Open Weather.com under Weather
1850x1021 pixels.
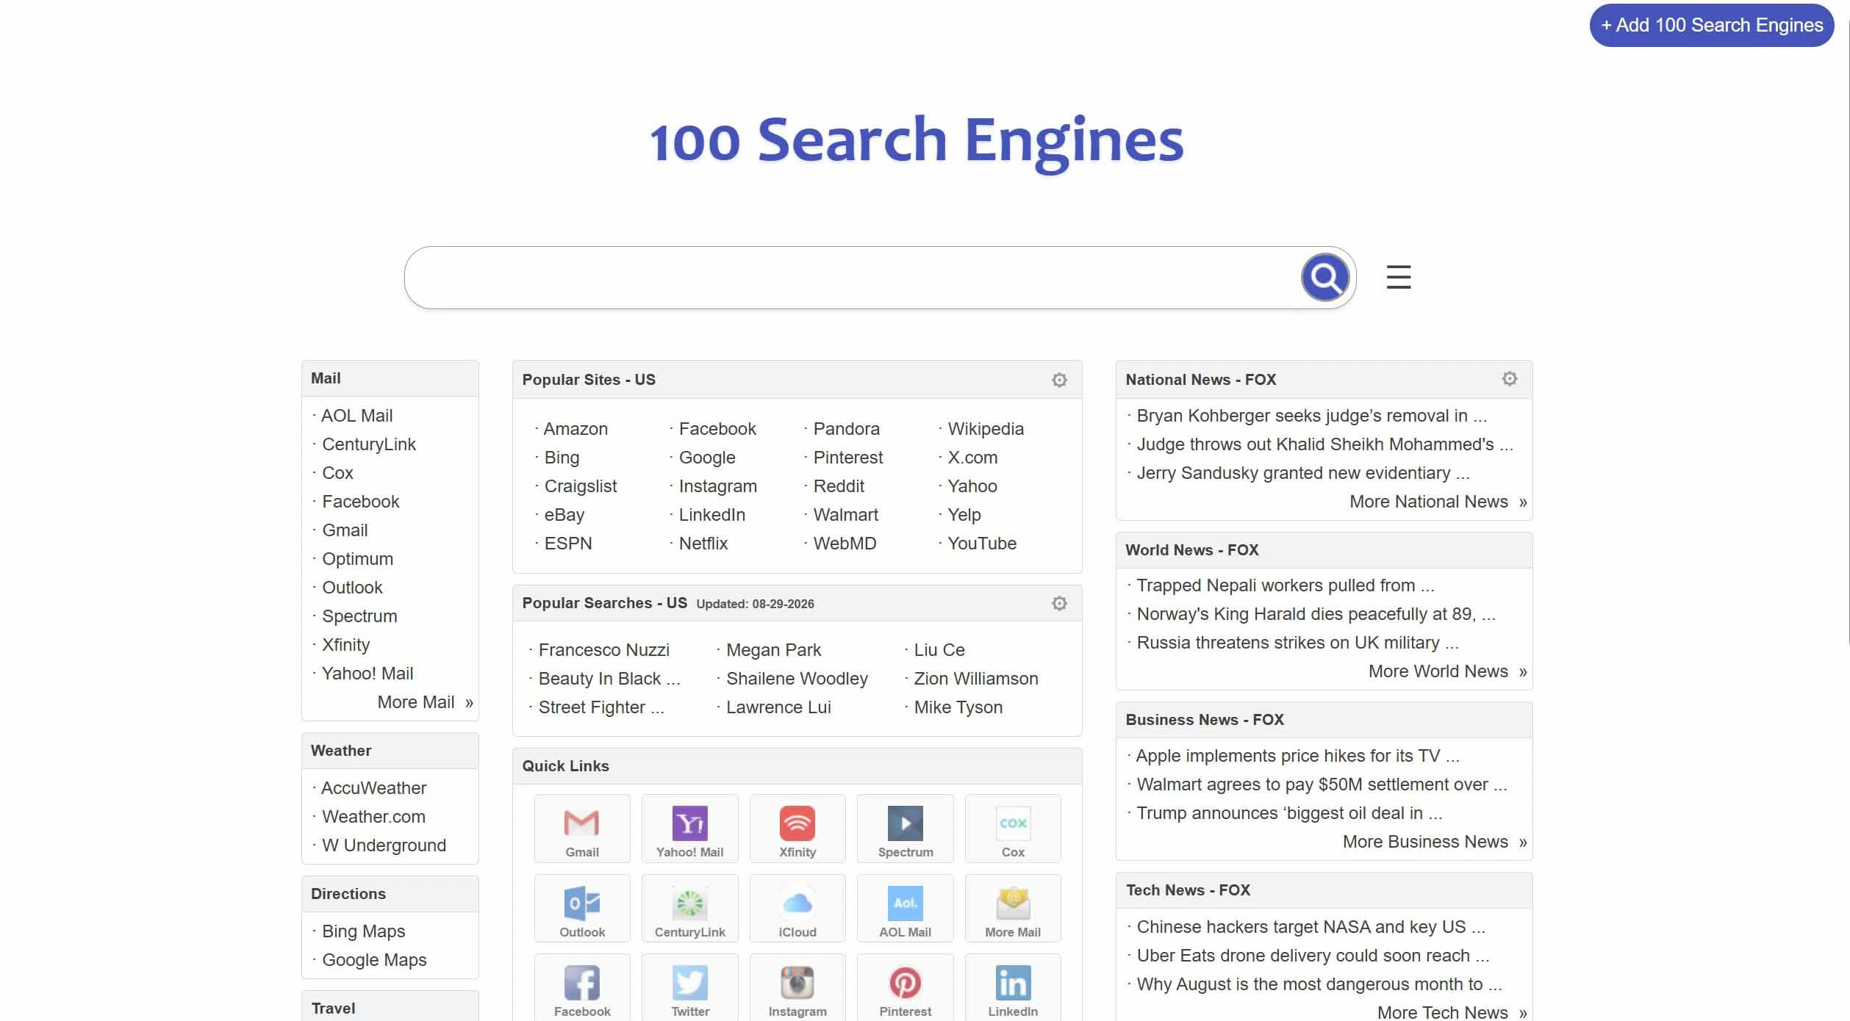pos(373,817)
